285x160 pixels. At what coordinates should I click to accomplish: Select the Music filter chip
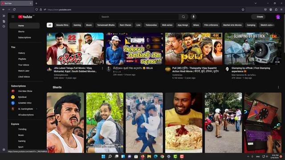pyautogui.click(x=89, y=25)
